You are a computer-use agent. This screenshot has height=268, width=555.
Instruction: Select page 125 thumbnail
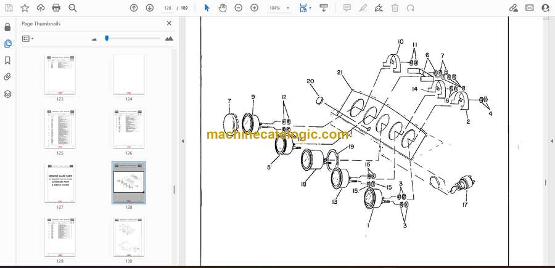[x=60, y=129]
